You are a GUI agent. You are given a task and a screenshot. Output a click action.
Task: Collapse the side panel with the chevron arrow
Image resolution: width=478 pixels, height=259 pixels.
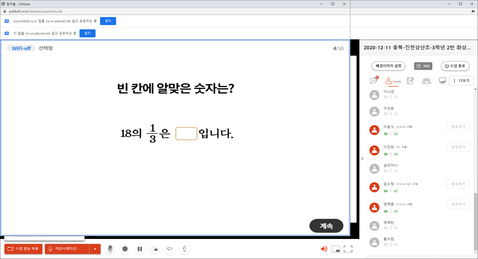[x=362, y=158]
